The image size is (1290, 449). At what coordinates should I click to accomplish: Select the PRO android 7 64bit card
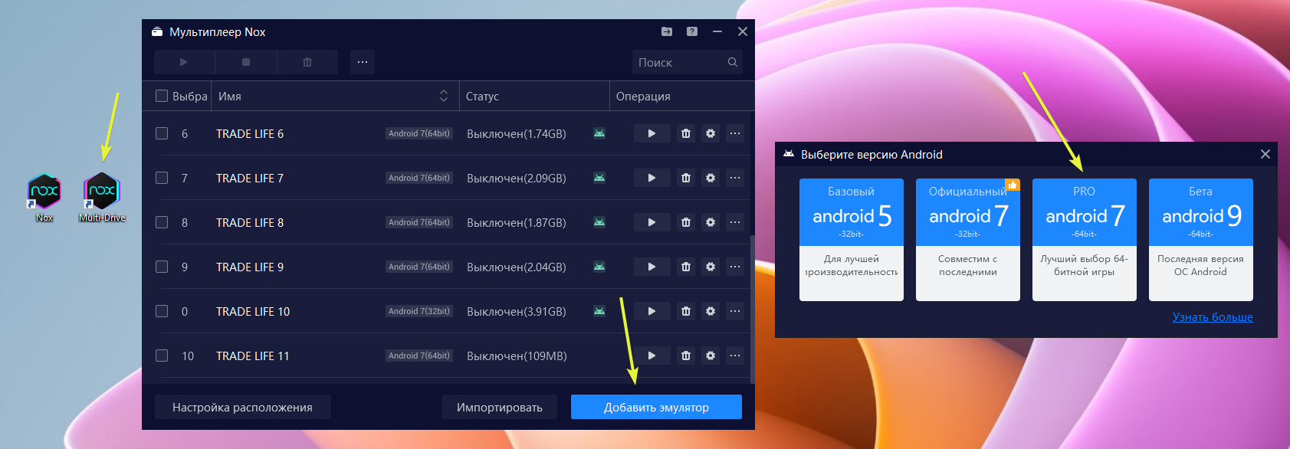pos(1085,240)
